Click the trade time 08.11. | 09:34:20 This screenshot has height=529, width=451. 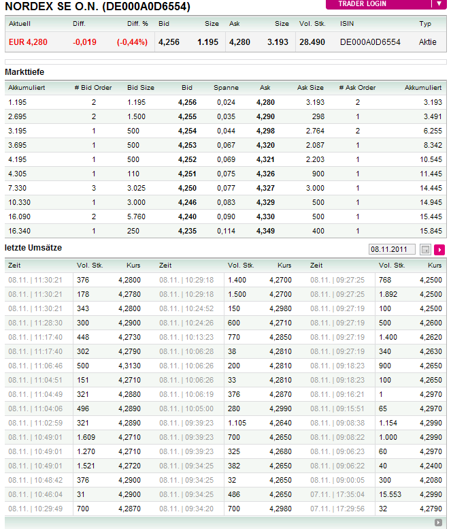point(186,509)
